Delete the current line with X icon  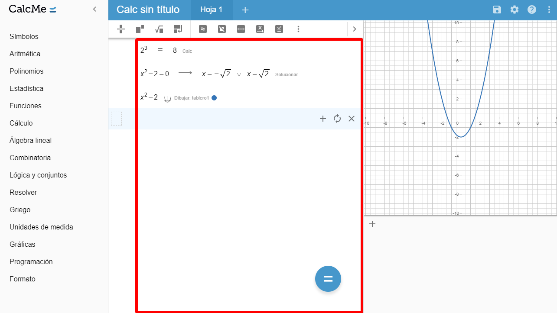[x=352, y=119]
